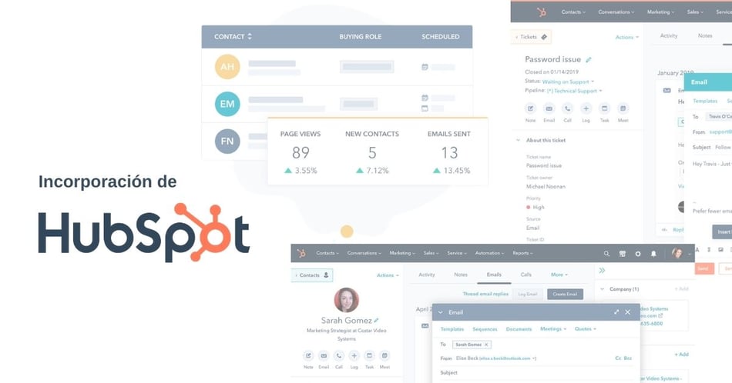Screen dimensions: 732x383
Task: Click the Email icon under Sarah Gomez
Action: click(x=324, y=356)
